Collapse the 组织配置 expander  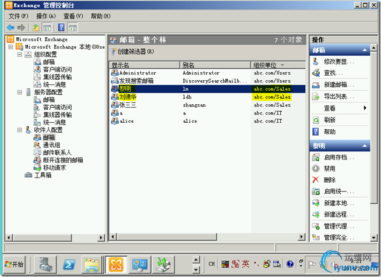[x=19, y=54]
